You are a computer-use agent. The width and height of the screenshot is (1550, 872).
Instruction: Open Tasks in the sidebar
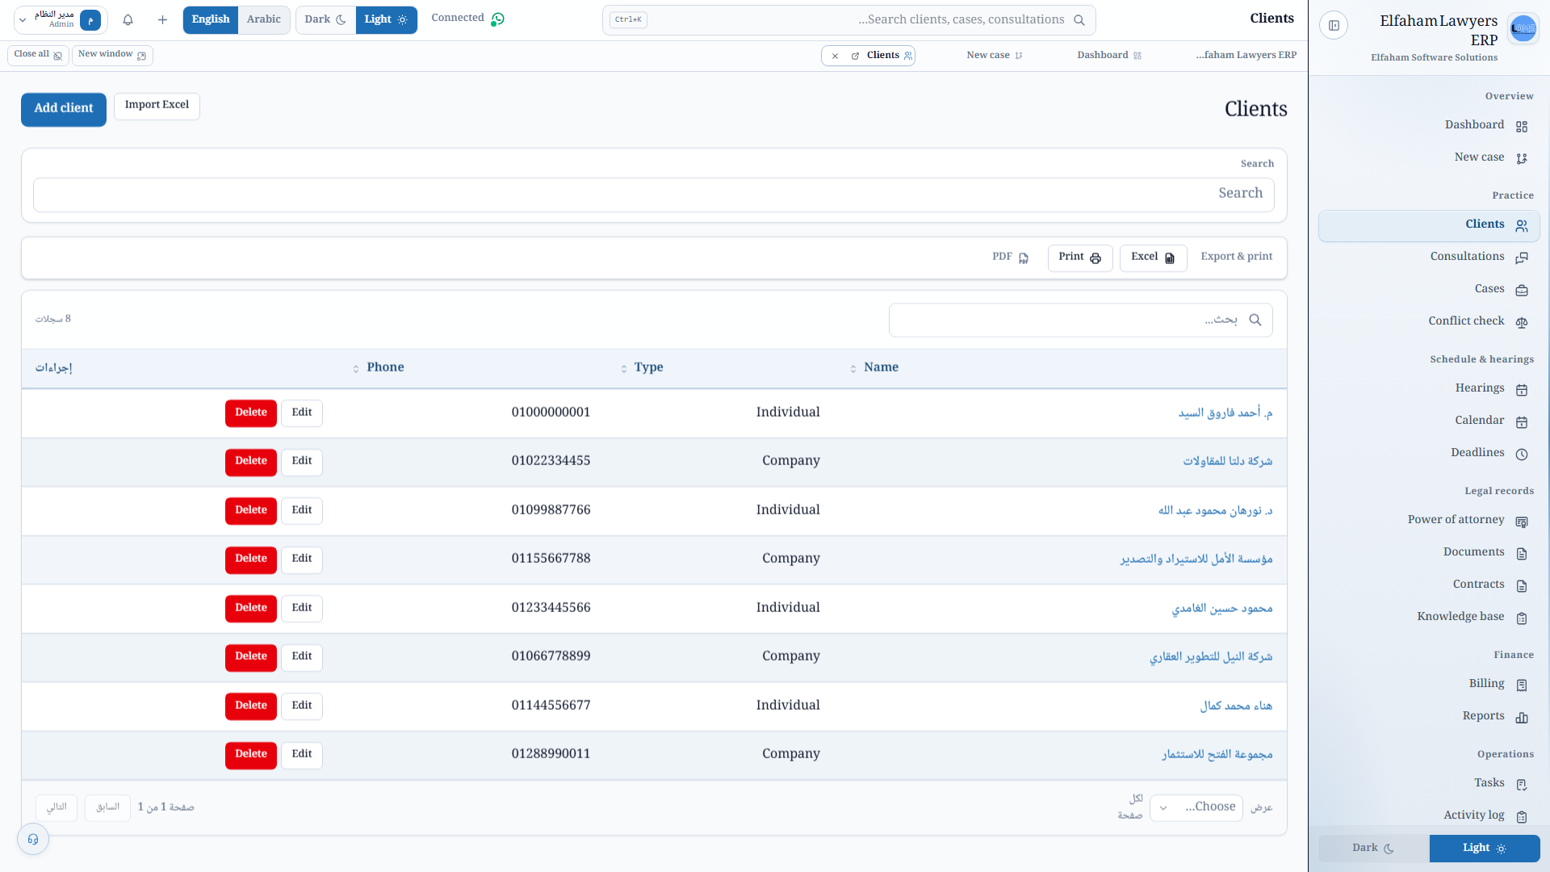point(1429,783)
